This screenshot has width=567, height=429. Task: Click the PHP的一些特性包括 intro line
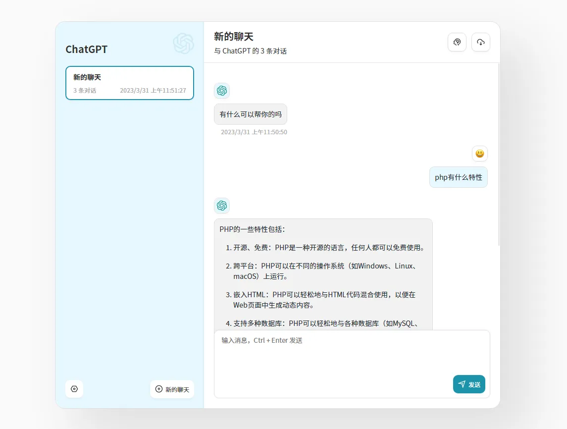coord(253,229)
